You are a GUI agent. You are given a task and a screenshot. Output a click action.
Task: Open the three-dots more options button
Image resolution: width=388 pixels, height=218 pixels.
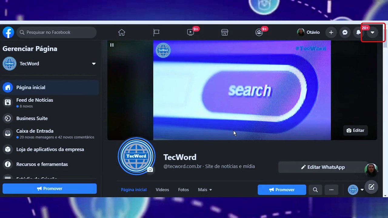(x=331, y=190)
